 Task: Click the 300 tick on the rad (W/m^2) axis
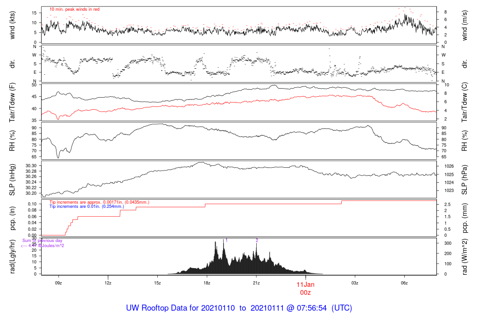(x=448, y=243)
